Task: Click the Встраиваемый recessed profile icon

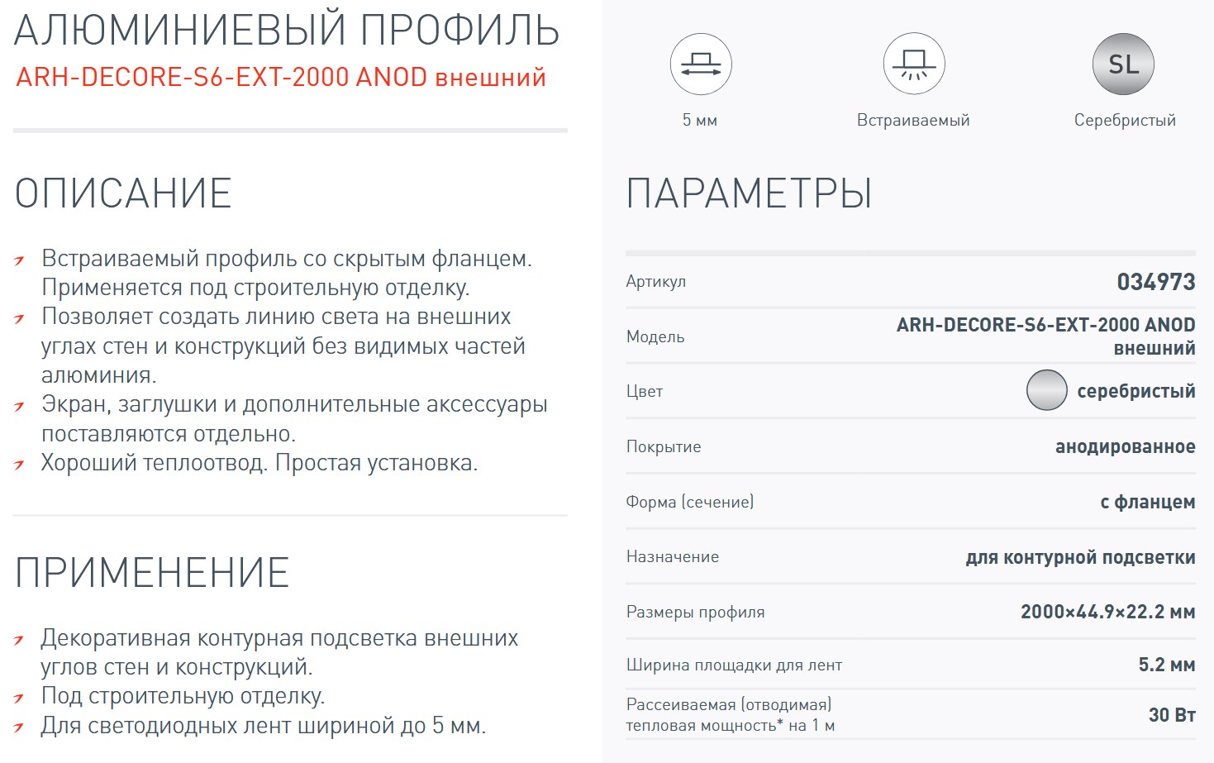Action: click(913, 64)
